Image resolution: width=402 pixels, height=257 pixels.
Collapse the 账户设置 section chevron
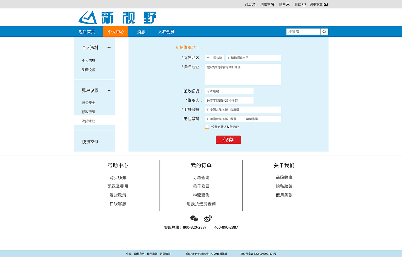pyautogui.click(x=109, y=91)
